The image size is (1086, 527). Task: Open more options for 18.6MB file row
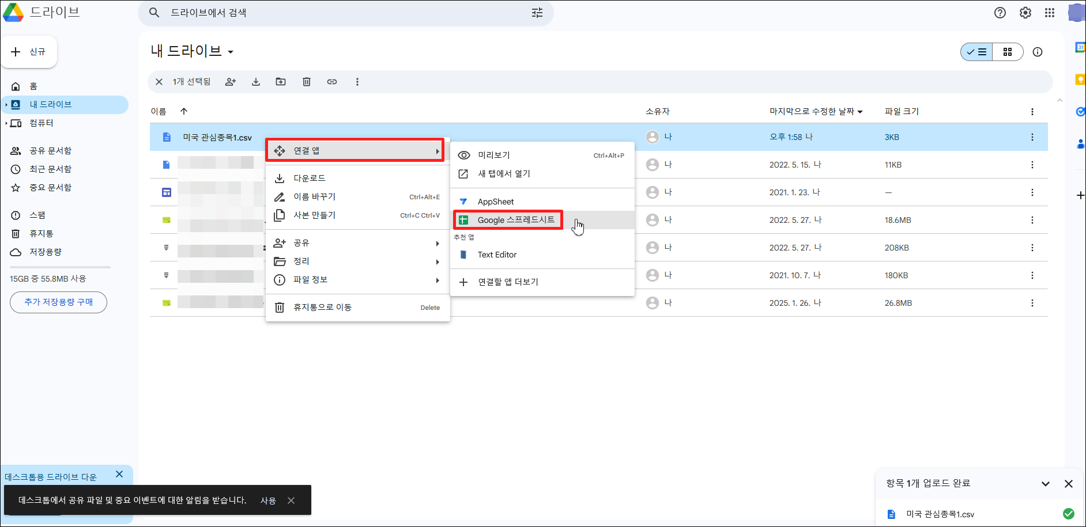(1032, 220)
